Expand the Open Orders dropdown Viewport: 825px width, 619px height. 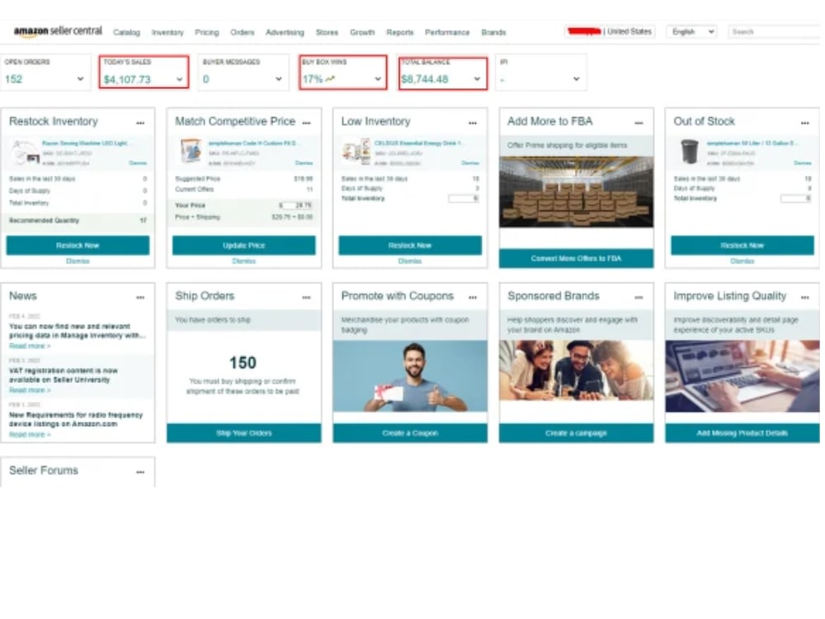coord(80,79)
